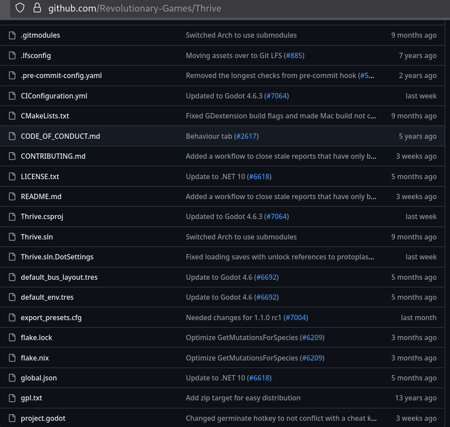The image size is (450, 427).
Task: Open the flake.nix file
Action: (x=35, y=358)
